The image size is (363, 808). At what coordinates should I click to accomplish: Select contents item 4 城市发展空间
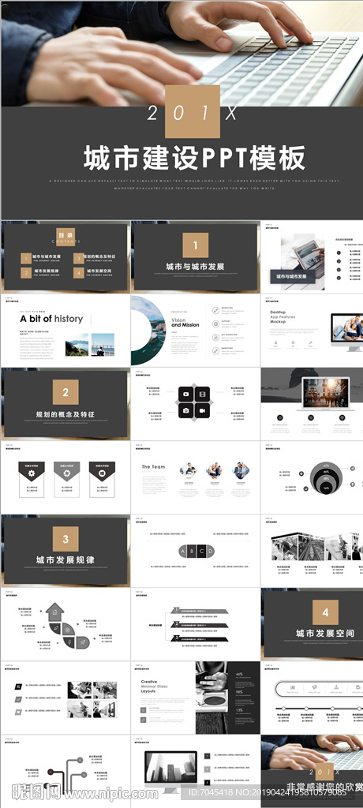[x=93, y=272]
